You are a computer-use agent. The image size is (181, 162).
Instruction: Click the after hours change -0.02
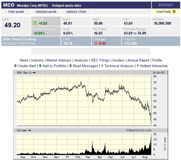coord(102,43)
